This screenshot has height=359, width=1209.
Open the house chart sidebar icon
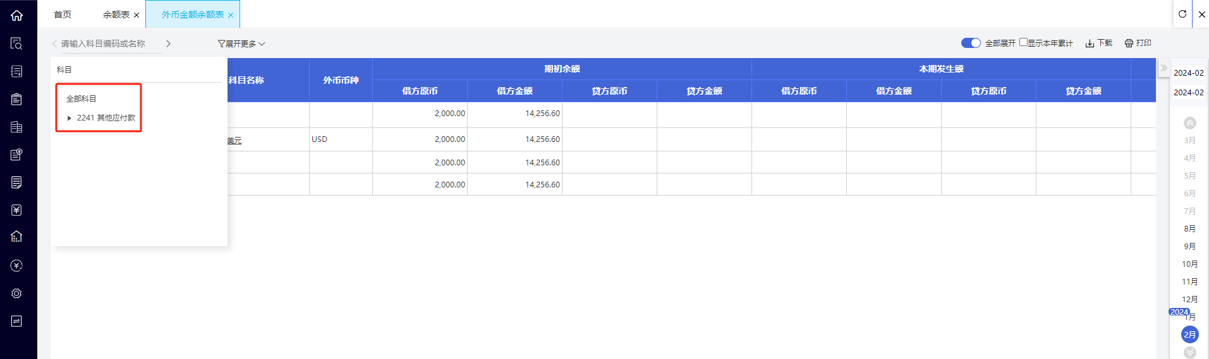[17, 237]
